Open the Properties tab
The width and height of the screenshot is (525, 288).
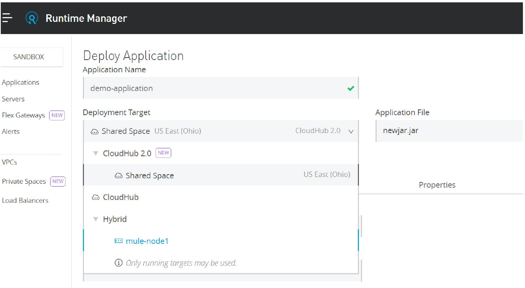437,185
